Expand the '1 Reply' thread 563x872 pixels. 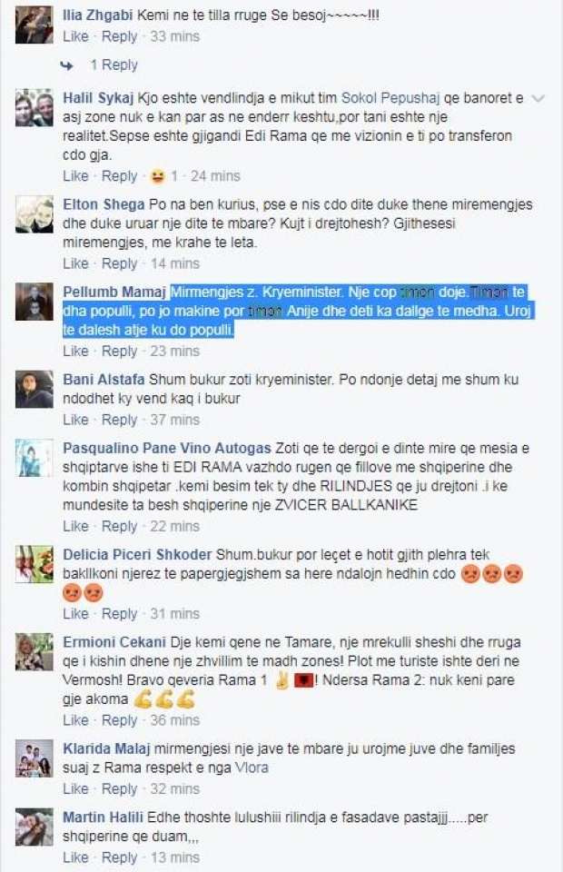pos(114,65)
